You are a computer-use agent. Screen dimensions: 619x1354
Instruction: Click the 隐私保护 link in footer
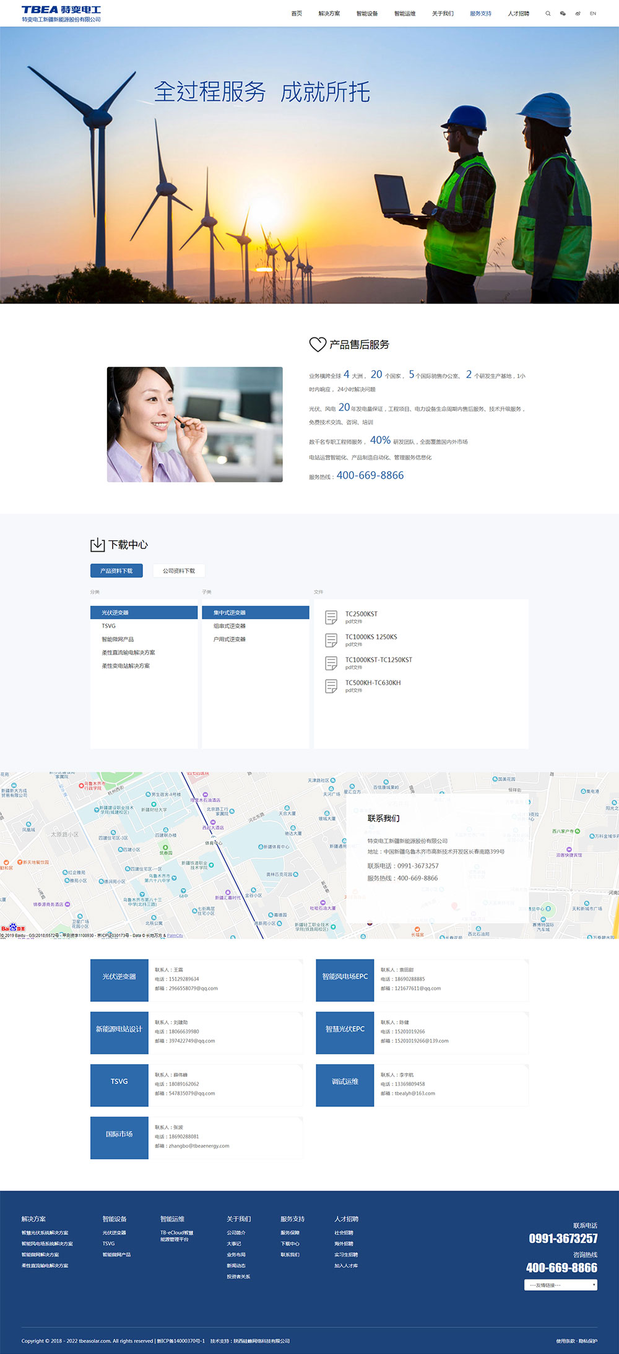pos(589,1341)
